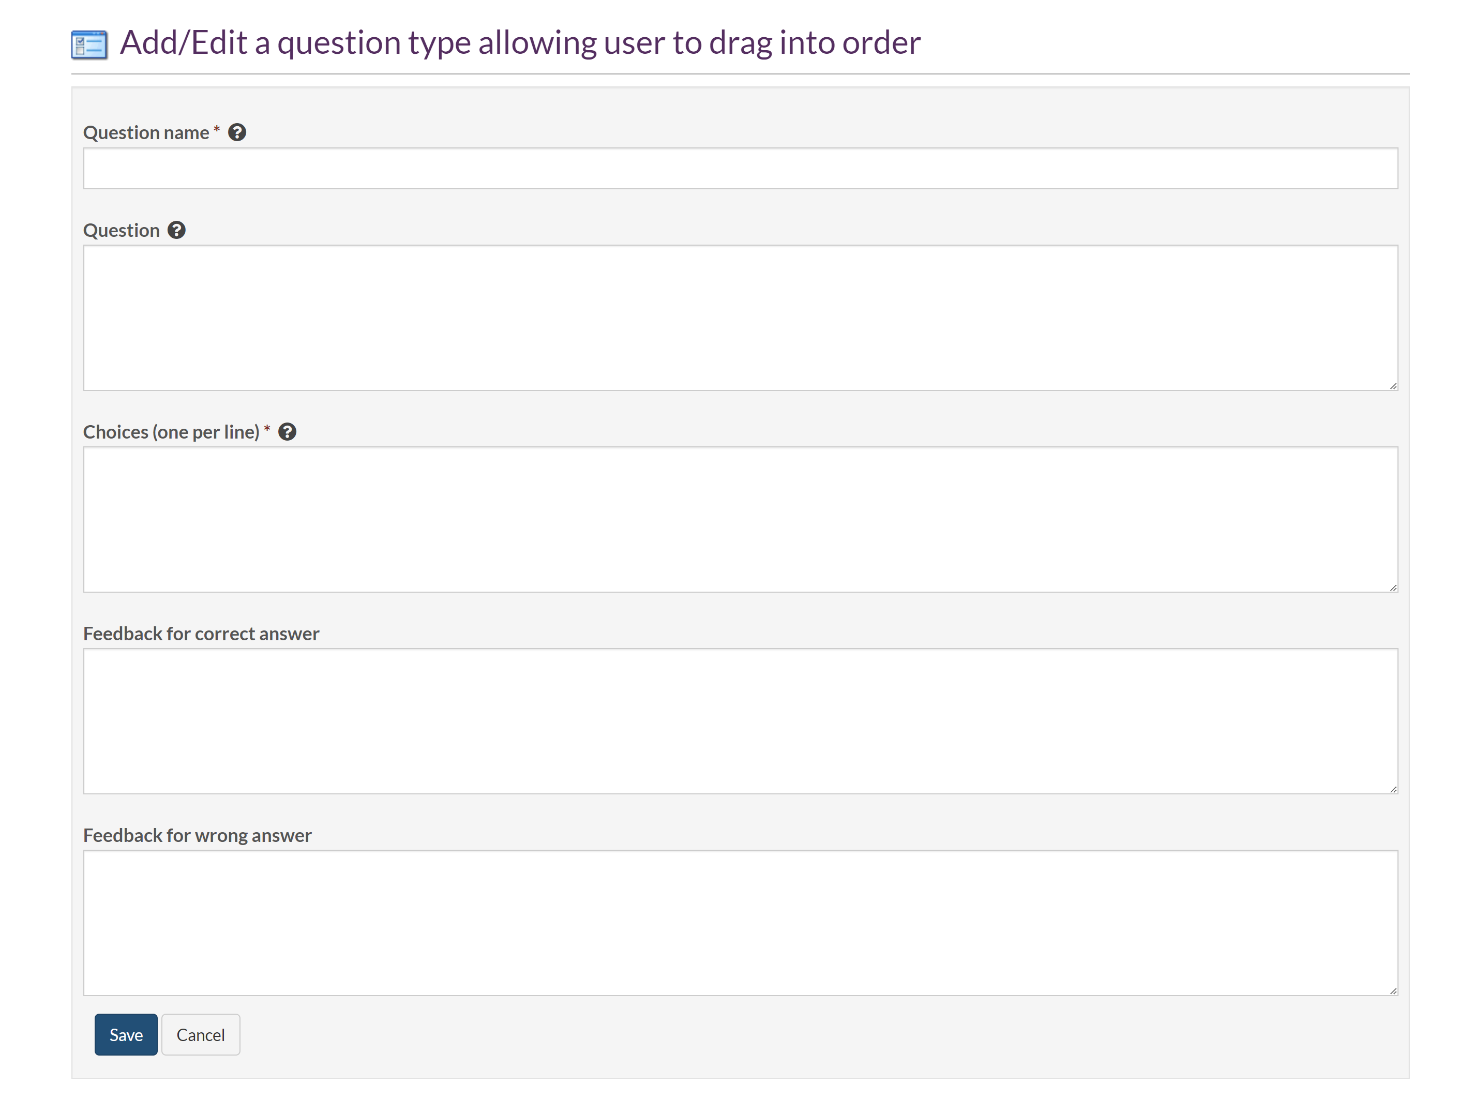Click the correct-answer feedback resize handle

click(x=1393, y=789)
